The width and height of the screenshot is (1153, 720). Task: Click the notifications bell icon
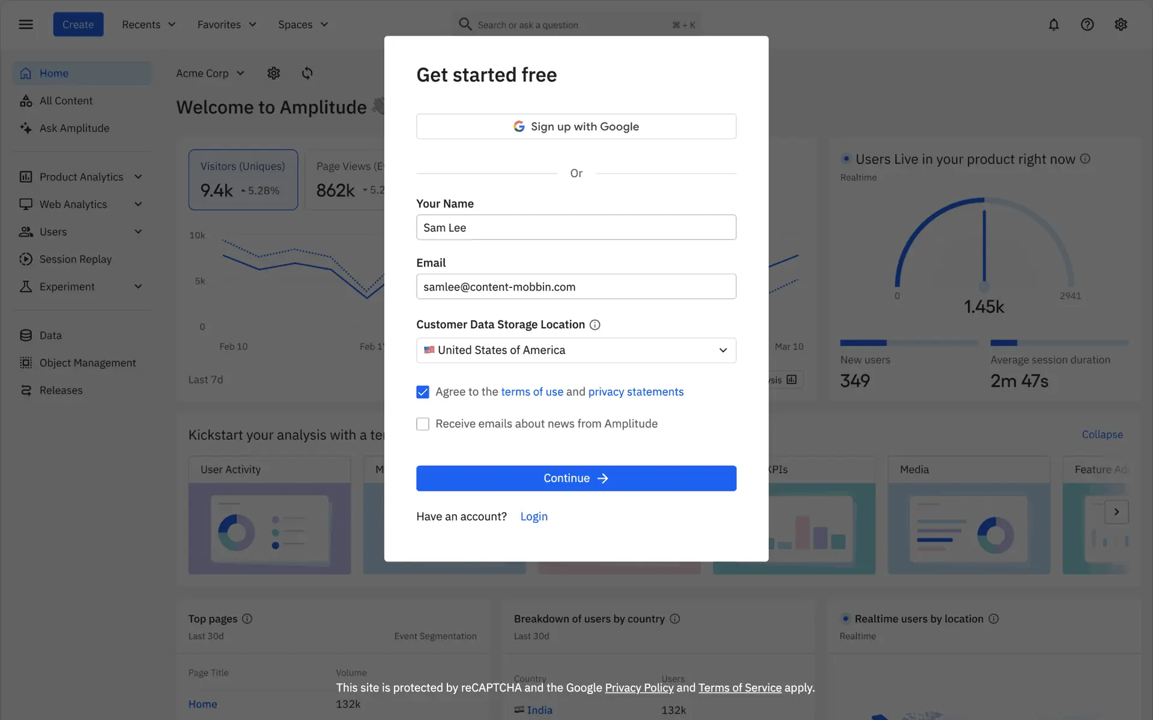[x=1053, y=25]
